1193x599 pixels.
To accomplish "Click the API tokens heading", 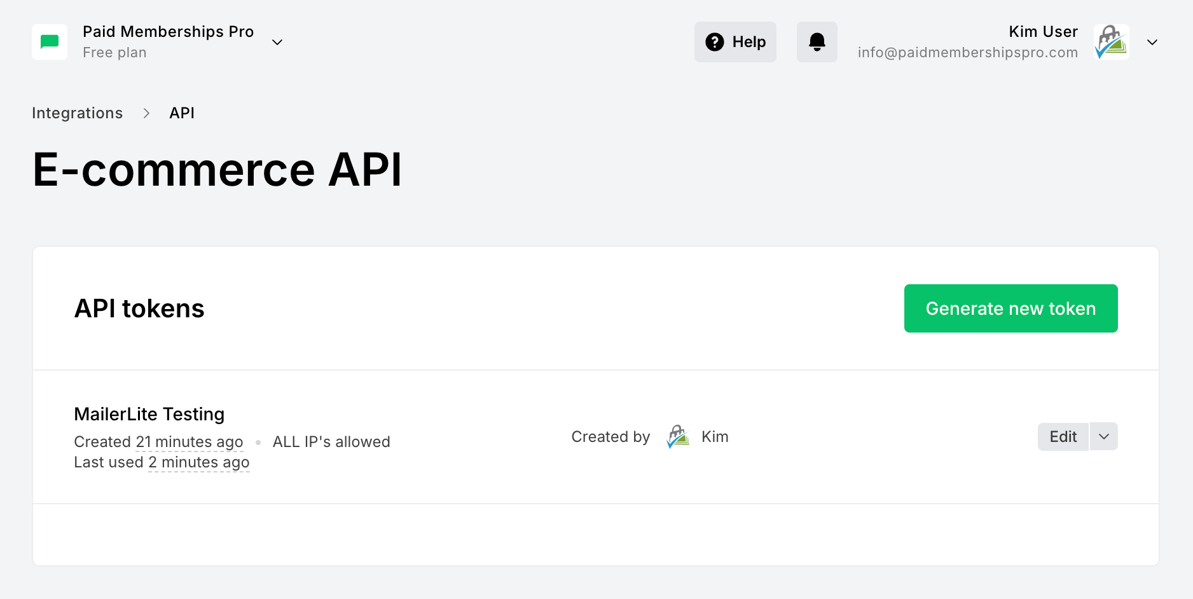I will tap(139, 308).
